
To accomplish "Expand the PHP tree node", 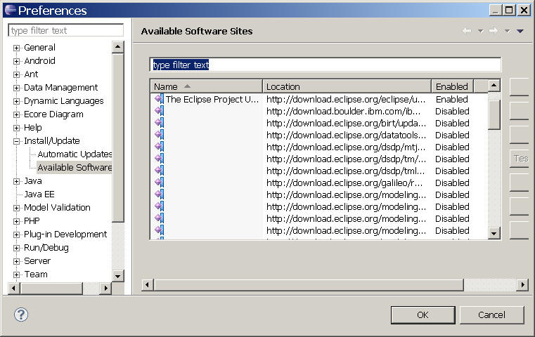I will 16,221.
